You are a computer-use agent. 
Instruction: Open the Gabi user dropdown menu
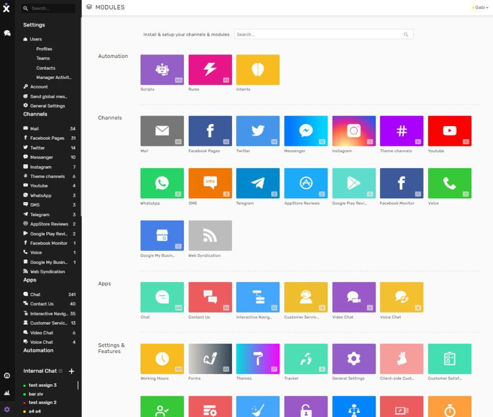click(480, 7)
